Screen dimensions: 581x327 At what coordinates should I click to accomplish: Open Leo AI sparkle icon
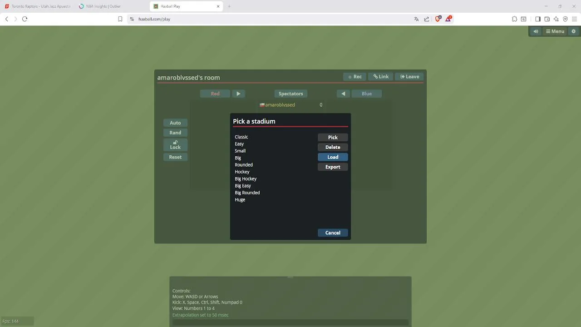tap(556, 19)
